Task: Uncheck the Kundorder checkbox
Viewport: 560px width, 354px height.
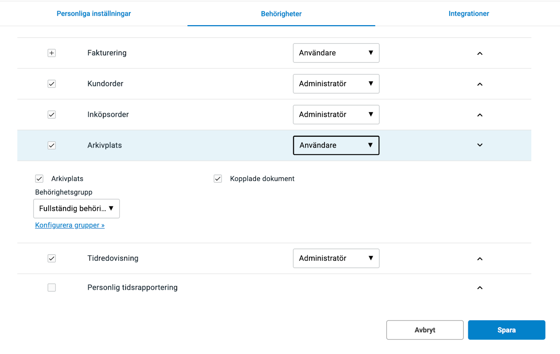Action: (52, 84)
